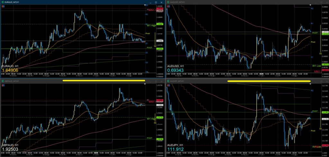
Task: Click the chart shift triangle on the GBPAUD chart
Action: (145, 84)
